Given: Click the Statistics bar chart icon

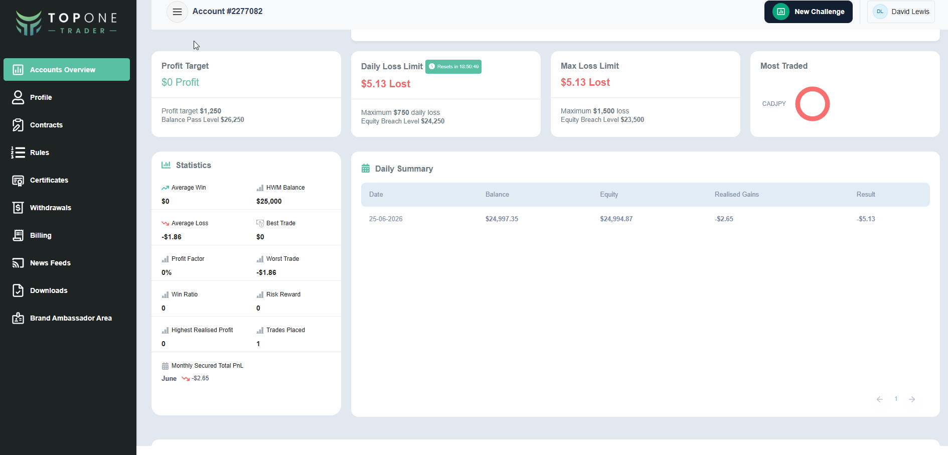Looking at the screenshot, I should pos(166,165).
